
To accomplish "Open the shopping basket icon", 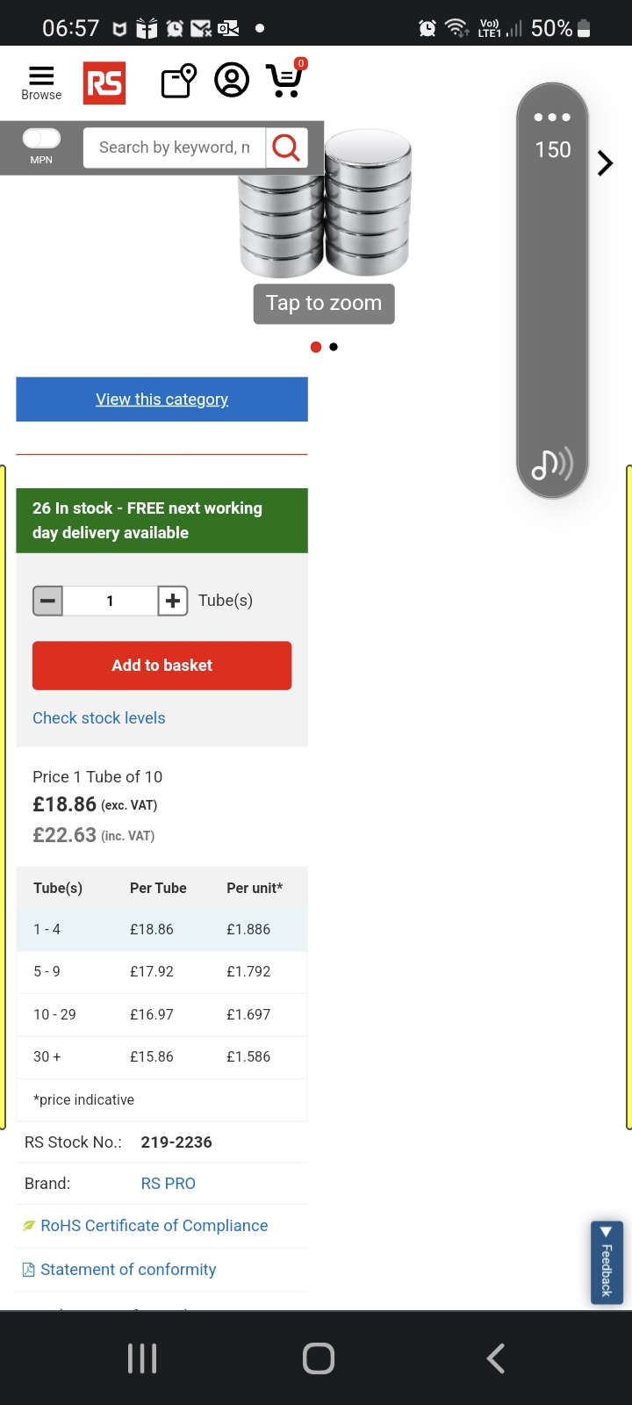I will pos(285,81).
